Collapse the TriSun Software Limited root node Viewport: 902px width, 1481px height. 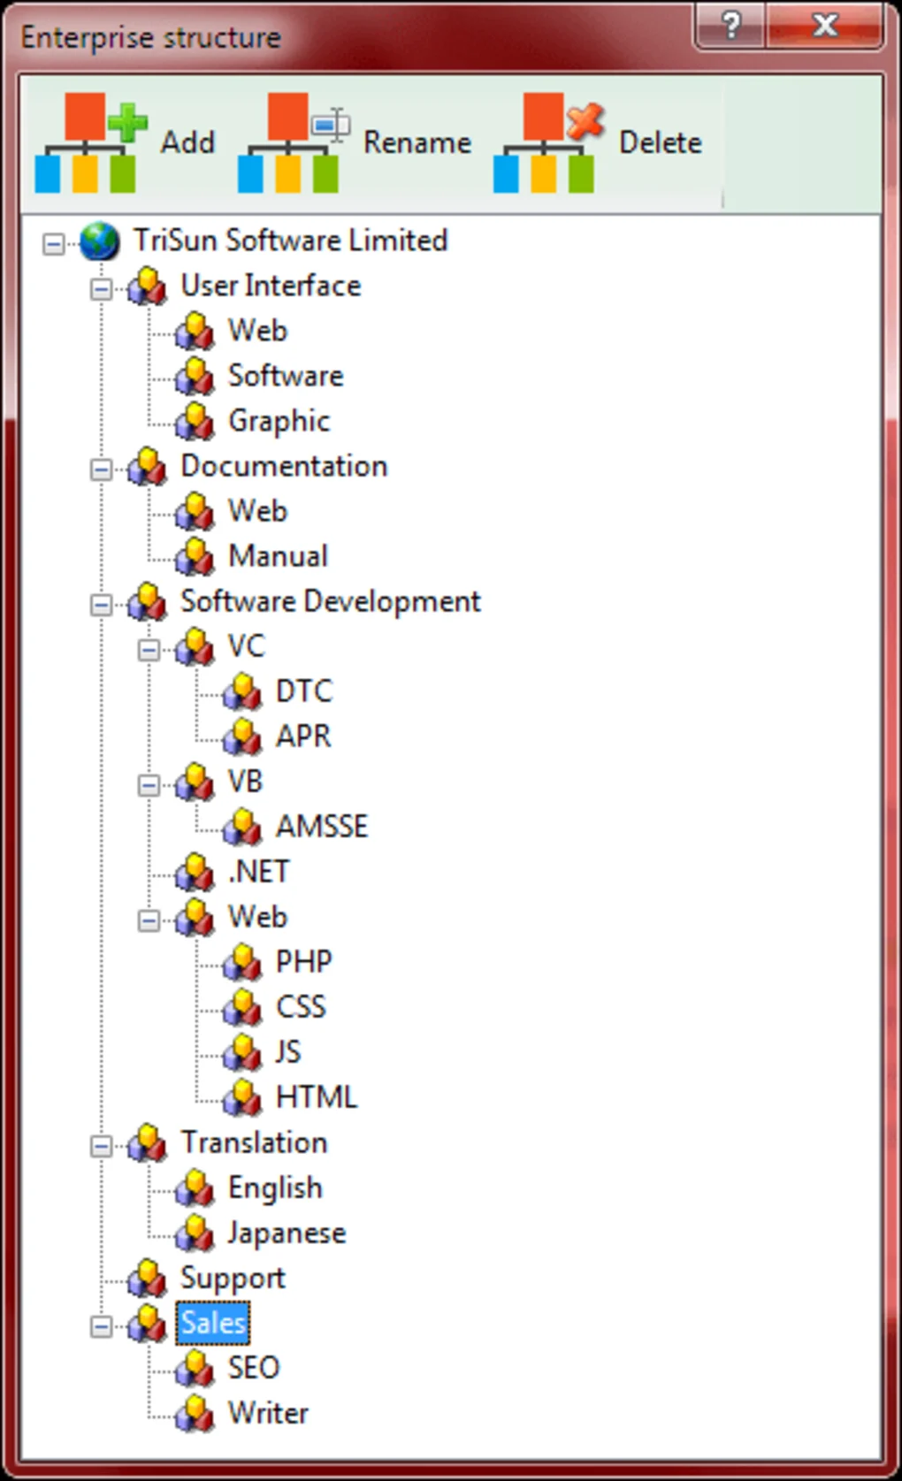coord(54,243)
